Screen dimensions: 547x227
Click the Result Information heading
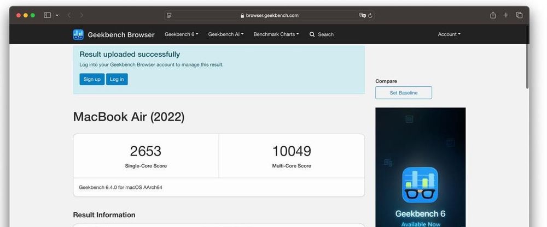click(x=104, y=215)
